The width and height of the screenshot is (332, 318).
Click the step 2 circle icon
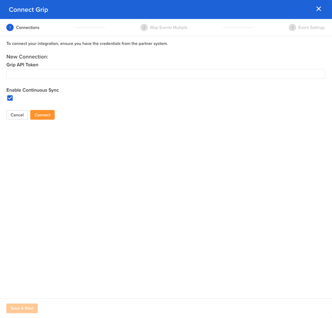click(x=144, y=27)
